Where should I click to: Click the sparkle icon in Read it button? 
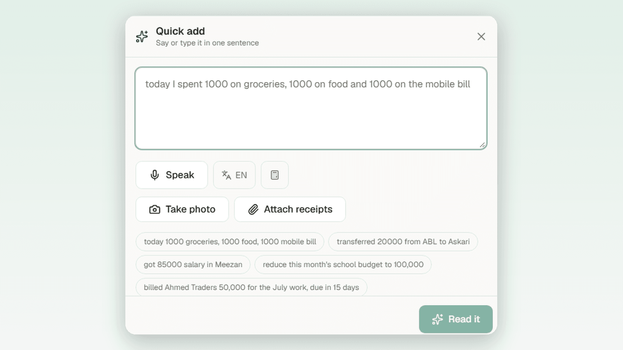pyautogui.click(x=438, y=319)
